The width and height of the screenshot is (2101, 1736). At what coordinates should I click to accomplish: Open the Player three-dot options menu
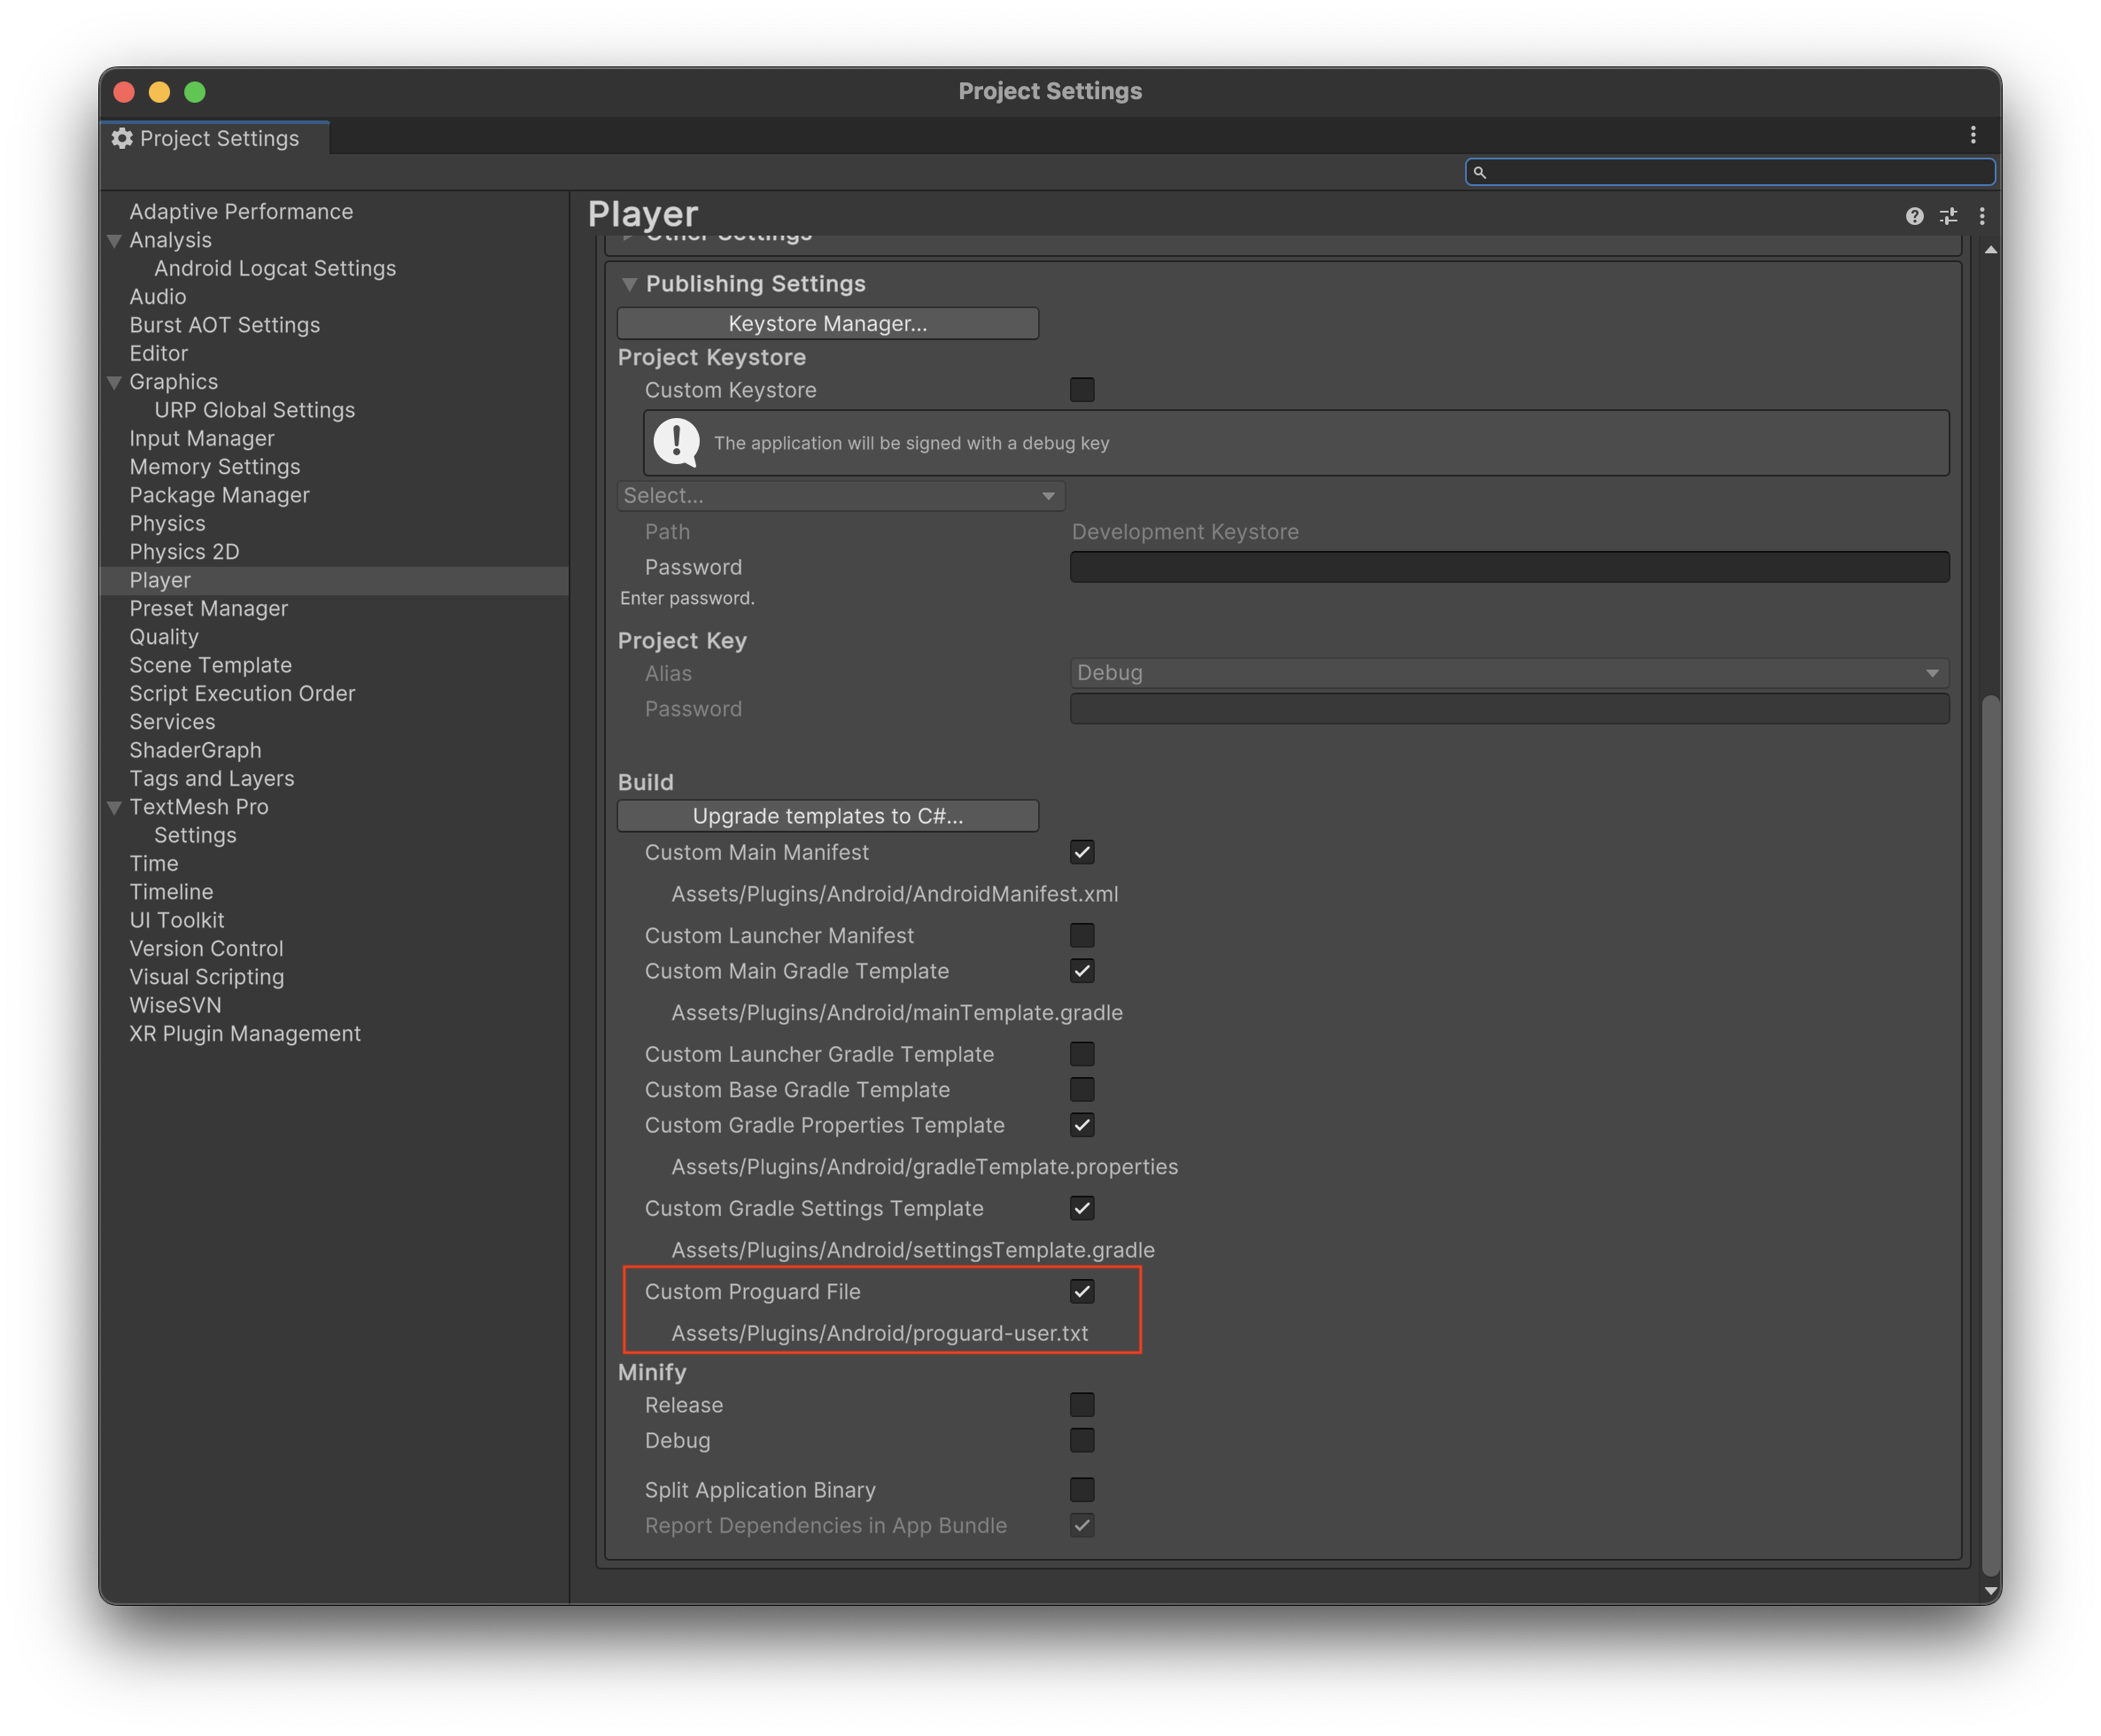pos(1982,216)
